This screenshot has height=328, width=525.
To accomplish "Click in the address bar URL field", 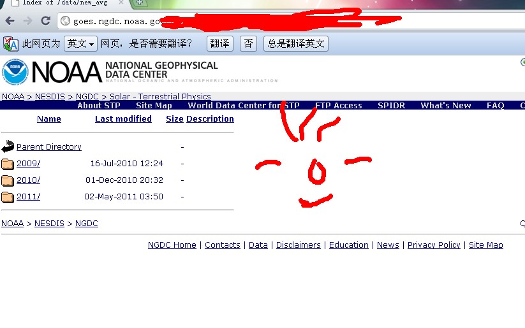I will point(292,21).
